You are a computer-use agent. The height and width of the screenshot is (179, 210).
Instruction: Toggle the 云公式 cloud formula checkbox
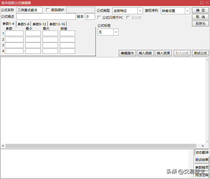point(128,17)
